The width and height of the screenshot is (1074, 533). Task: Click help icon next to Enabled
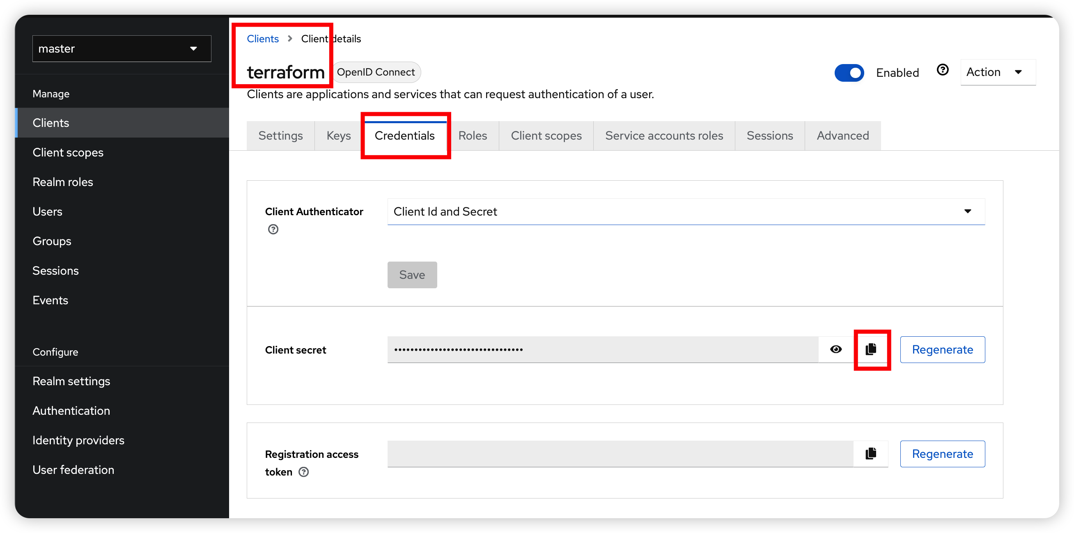click(x=943, y=70)
